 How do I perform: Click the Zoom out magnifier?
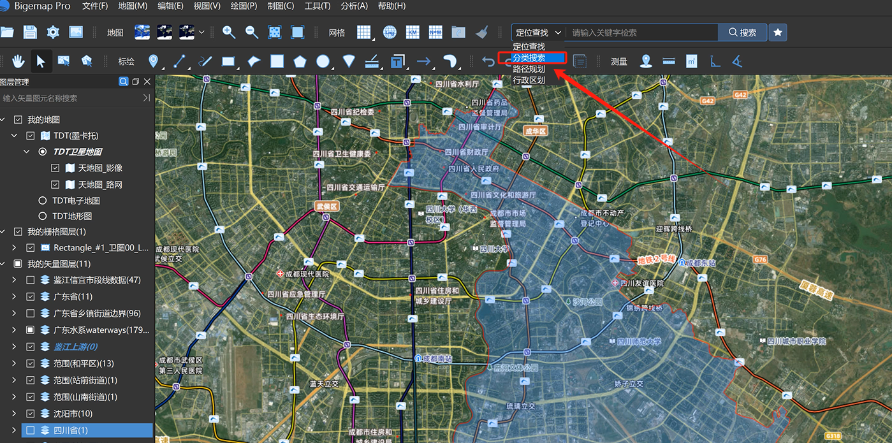252,32
